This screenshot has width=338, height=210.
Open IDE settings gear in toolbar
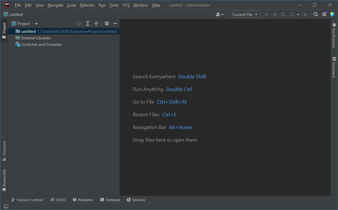tap(324, 14)
